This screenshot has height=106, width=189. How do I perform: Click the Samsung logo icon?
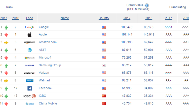coord(30,65)
